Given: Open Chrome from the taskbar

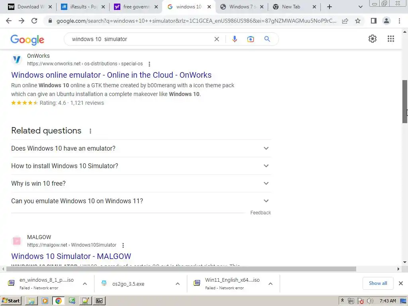Looking at the screenshot, I should (59, 301).
